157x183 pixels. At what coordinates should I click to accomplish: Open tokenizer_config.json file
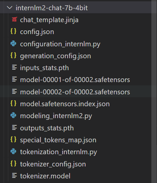(x=53, y=164)
